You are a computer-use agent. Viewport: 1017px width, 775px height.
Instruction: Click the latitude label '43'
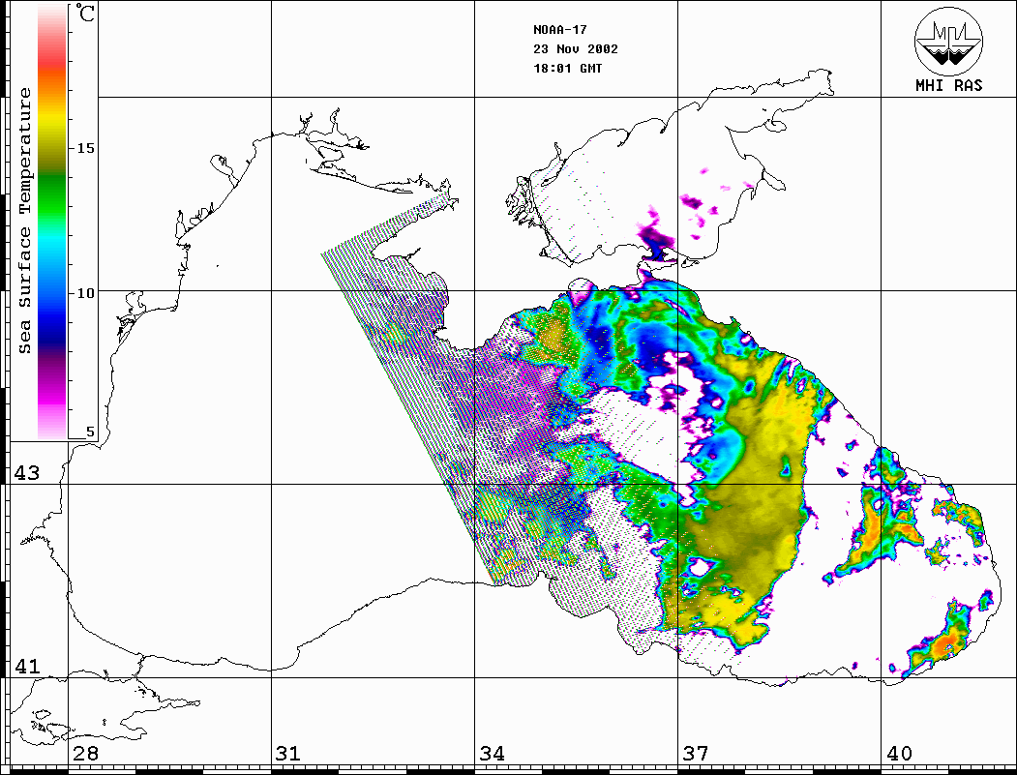coord(27,473)
